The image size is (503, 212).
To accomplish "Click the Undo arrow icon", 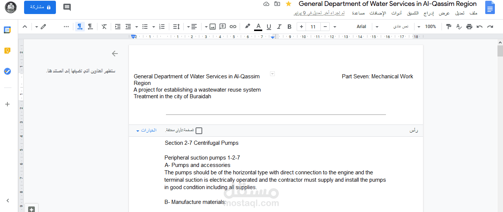I will click(480, 27).
